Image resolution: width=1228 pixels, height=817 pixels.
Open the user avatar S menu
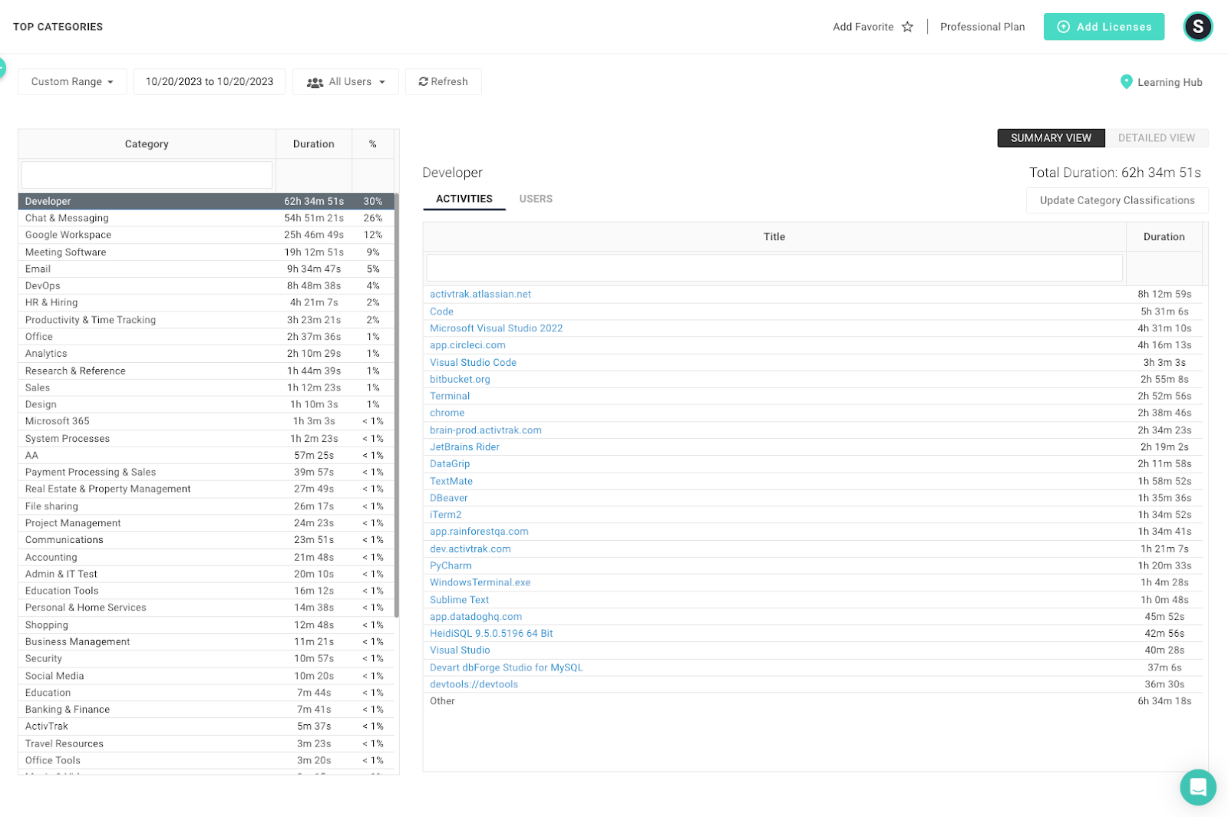pyautogui.click(x=1197, y=27)
